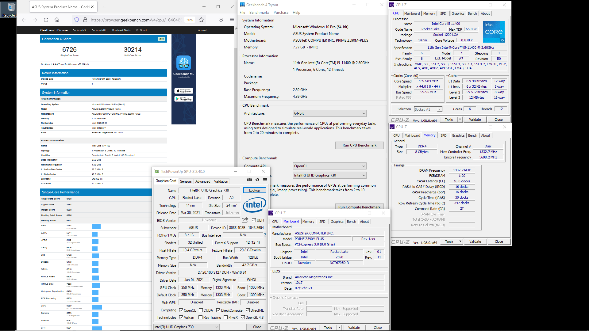This screenshot has width=589, height=331.
Task: Refresh GPU-Z data with refresh icon
Action: coord(257,180)
